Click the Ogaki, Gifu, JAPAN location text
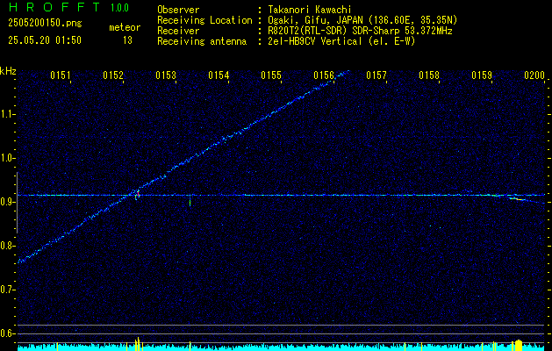This screenshot has height=351, width=552. click(362, 20)
